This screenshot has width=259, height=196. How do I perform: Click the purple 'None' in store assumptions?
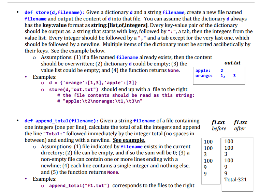coord(173,71)
